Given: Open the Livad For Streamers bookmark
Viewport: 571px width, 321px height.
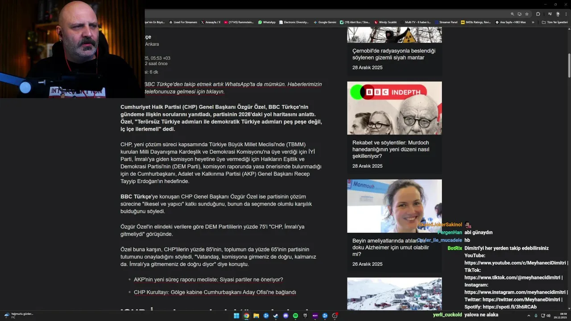Looking at the screenshot, I should tap(183, 22).
